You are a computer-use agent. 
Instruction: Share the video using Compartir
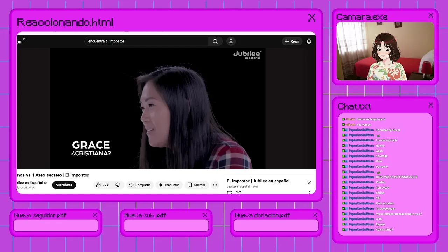click(139, 185)
